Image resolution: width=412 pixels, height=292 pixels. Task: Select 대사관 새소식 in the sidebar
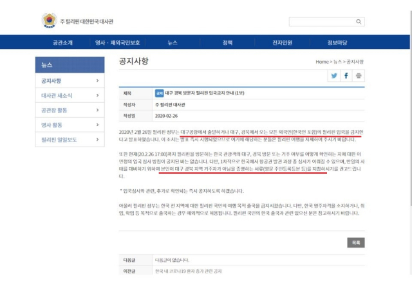coord(70,95)
